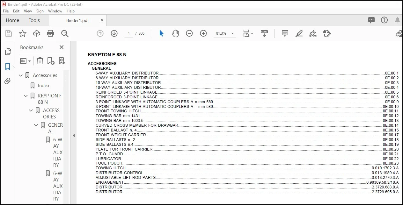Close the Binder1.pdf tab

click(x=102, y=20)
